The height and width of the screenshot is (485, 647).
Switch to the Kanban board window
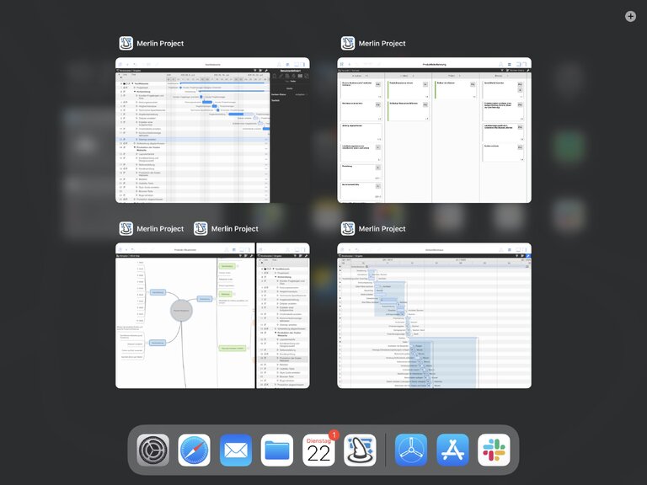[x=434, y=131]
